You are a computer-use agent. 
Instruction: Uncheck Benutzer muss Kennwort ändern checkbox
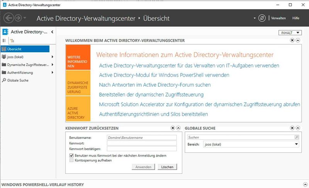point(71,156)
